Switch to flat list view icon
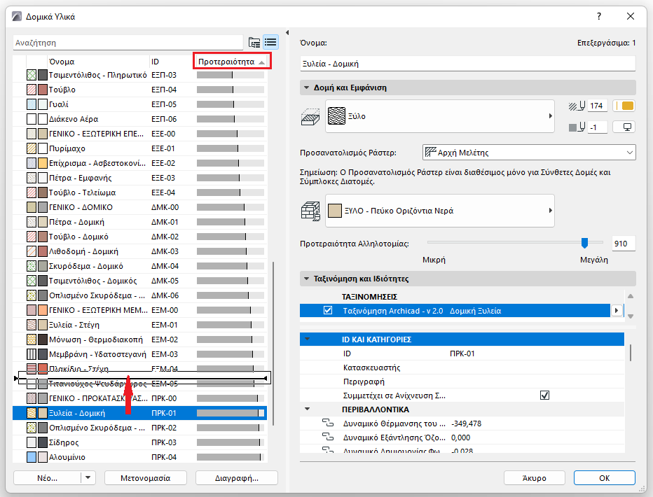 [x=270, y=43]
